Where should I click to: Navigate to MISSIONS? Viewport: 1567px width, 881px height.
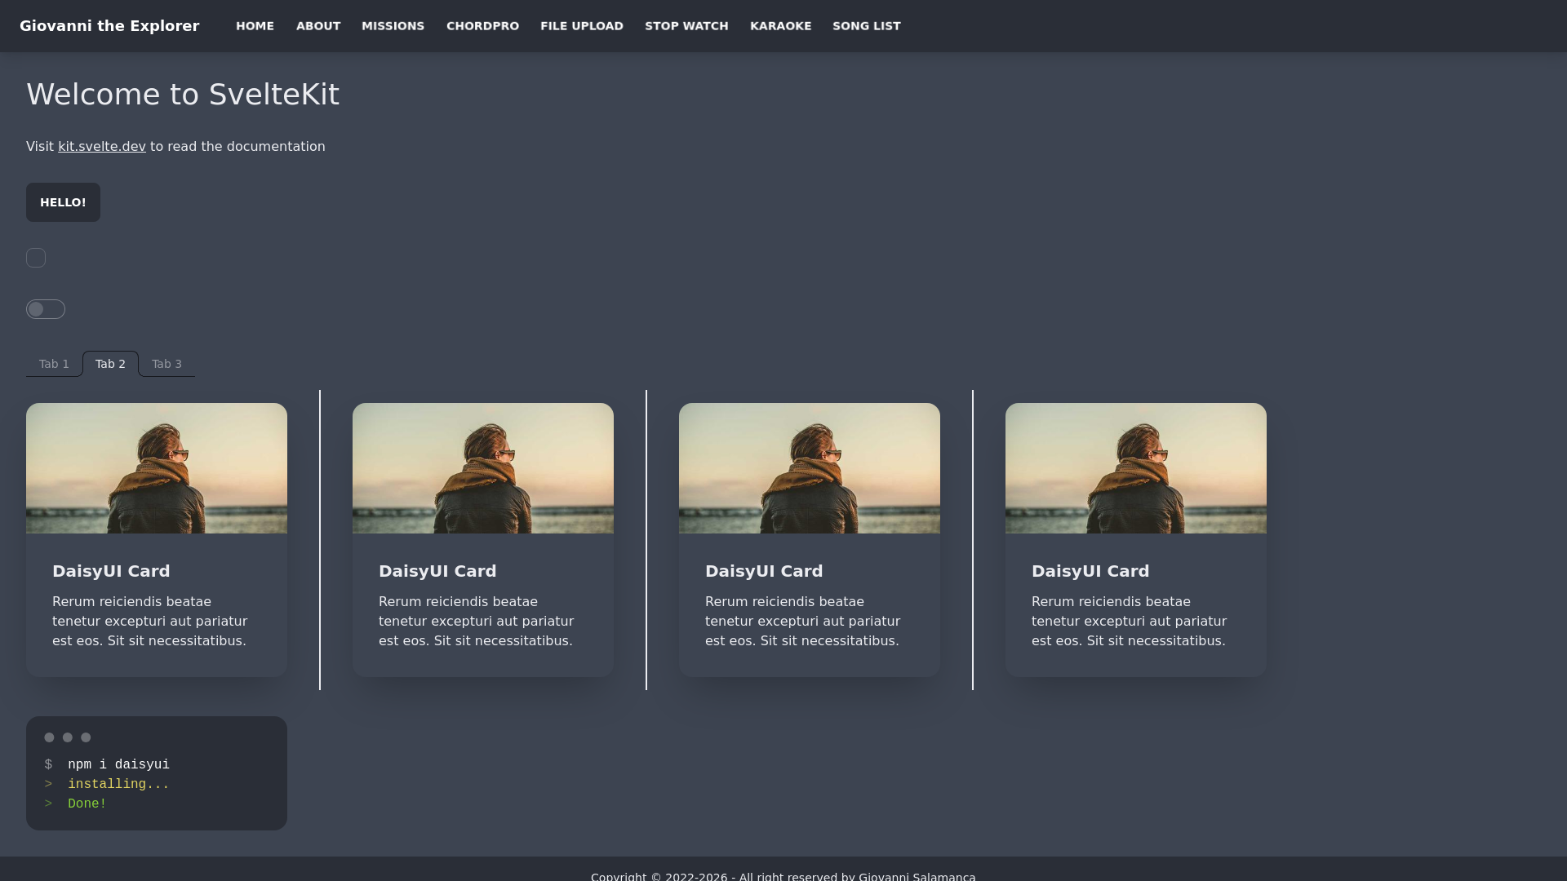(x=393, y=26)
